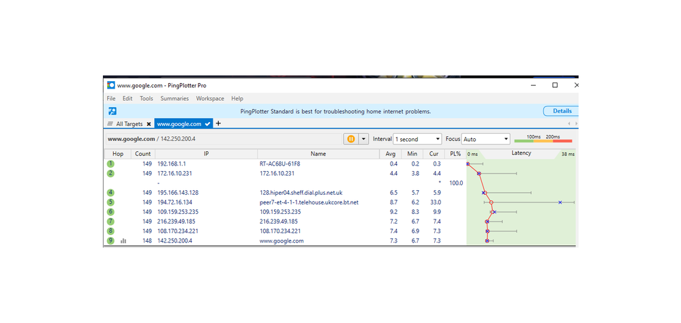Click the www.google.com tab checkmark icon
This screenshot has height=323, width=681.
click(x=208, y=124)
